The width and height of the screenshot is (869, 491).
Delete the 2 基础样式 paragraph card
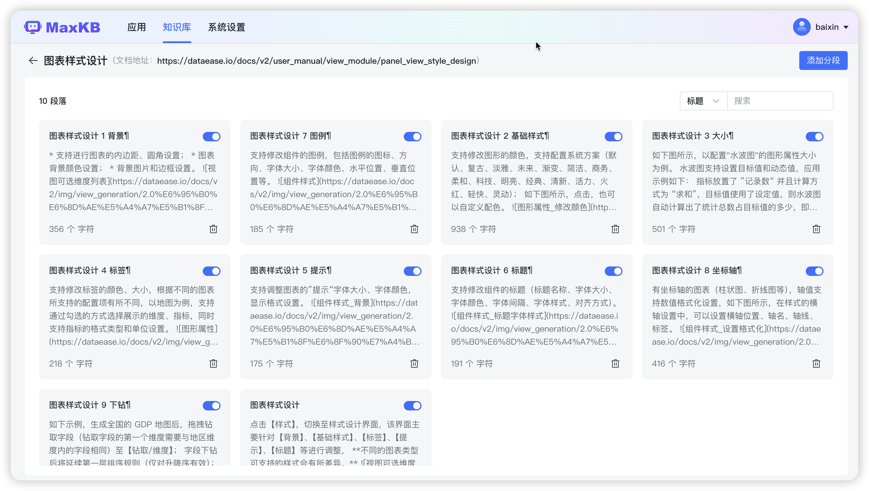tap(615, 229)
